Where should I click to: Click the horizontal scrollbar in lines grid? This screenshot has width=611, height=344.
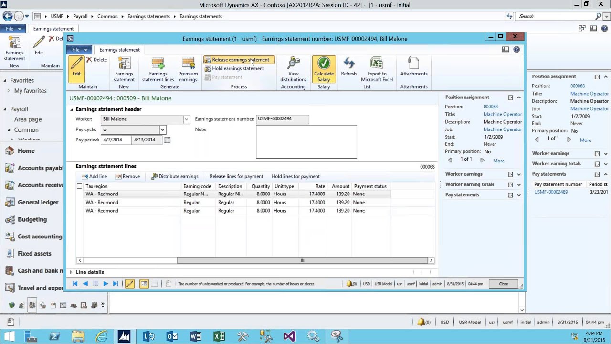(x=302, y=260)
